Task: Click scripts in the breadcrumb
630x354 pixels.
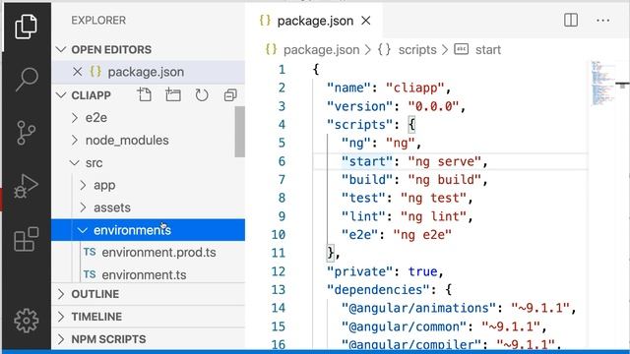Action: 417,50
